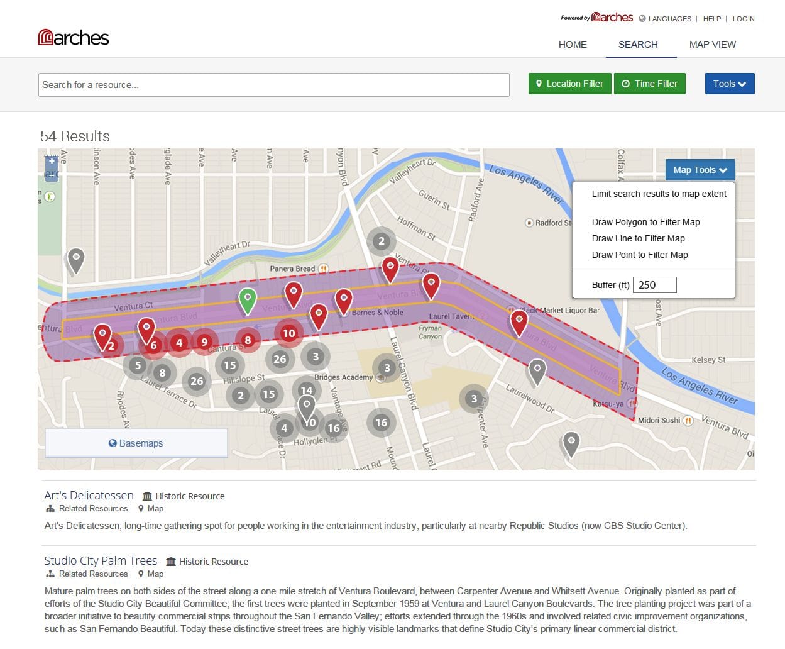The image size is (785, 649).
Task: Click the gray pin near Laurelwood Dr
Action: pos(537,370)
